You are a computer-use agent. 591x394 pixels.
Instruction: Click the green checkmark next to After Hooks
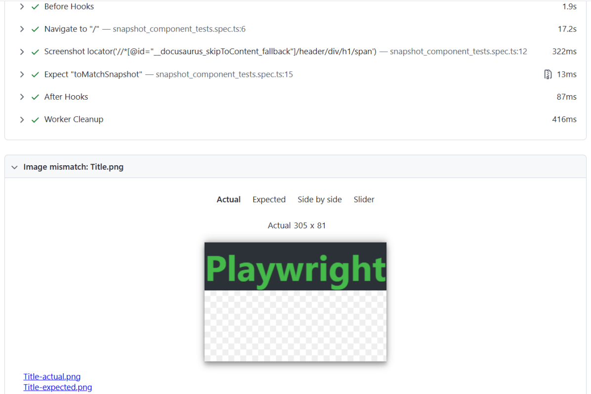(x=35, y=97)
